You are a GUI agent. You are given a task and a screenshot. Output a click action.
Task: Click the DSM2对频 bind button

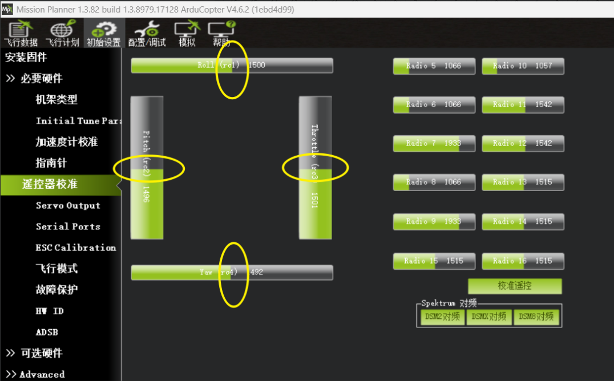(x=442, y=317)
